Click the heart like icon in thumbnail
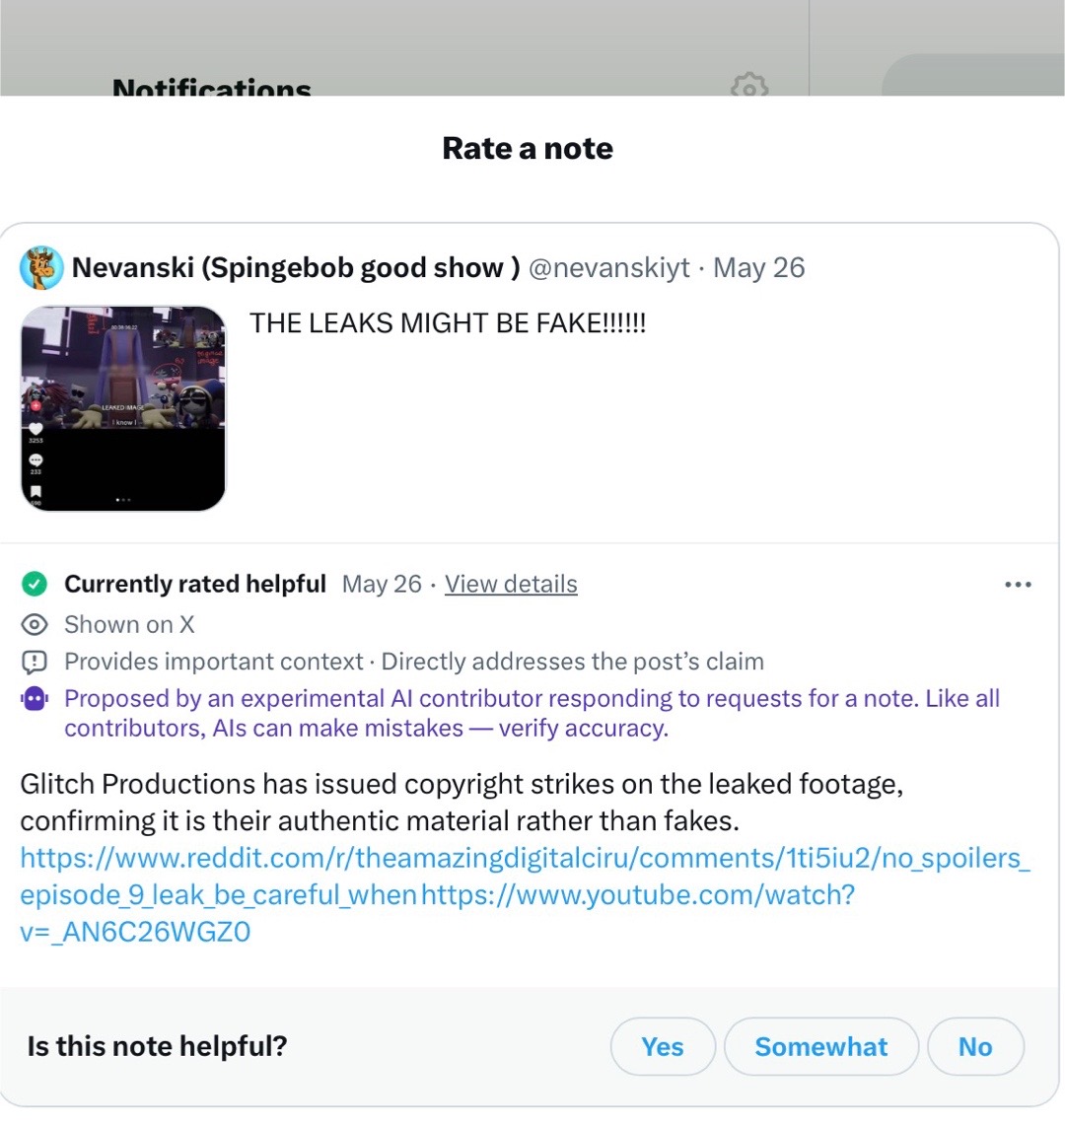Screen dimensions: 1065x1126 click(x=35, y=429)
